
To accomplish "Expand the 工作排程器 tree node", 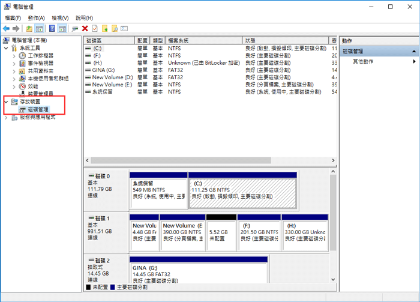I will pyautogui.click(x=14, y=56).
